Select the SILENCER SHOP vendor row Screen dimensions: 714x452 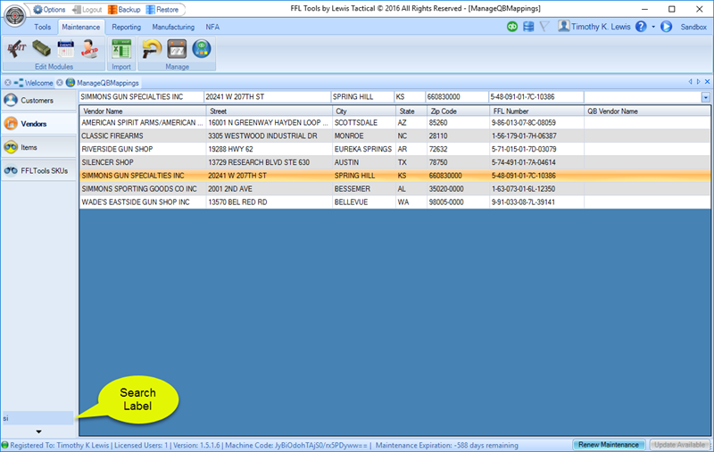pos(394,162)
